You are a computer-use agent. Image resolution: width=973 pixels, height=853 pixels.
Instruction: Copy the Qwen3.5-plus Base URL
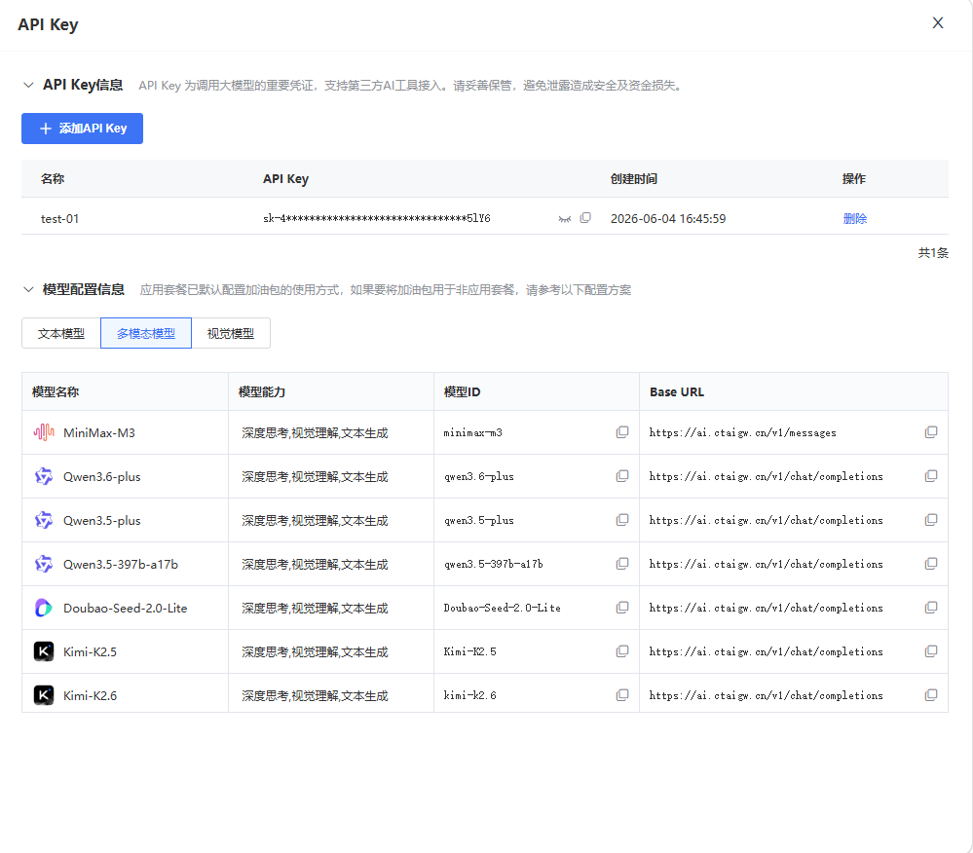coord(931,520)
